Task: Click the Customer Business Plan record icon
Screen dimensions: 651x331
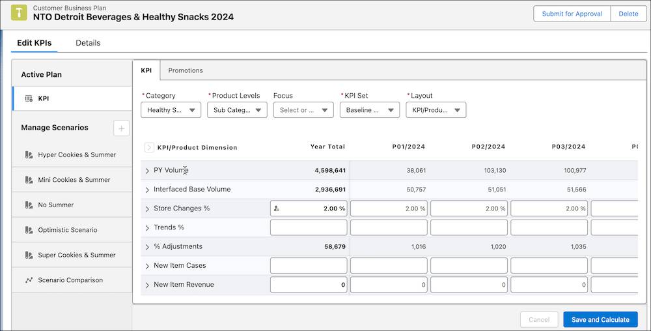Action: point(19,13)
